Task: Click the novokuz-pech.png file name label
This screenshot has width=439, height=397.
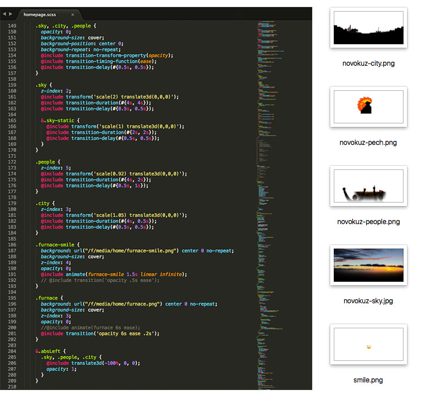Action: pyautogui.click(x=368, y=142)
